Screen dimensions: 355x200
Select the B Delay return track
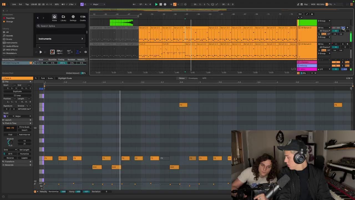pos(307,66)
